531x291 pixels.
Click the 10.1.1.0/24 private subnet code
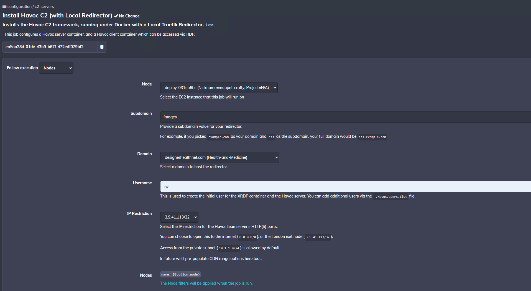pyautogui.click(x=229, y=248)
